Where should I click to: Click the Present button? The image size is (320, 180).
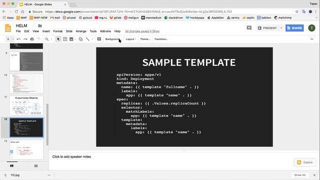tap(267, 28)
